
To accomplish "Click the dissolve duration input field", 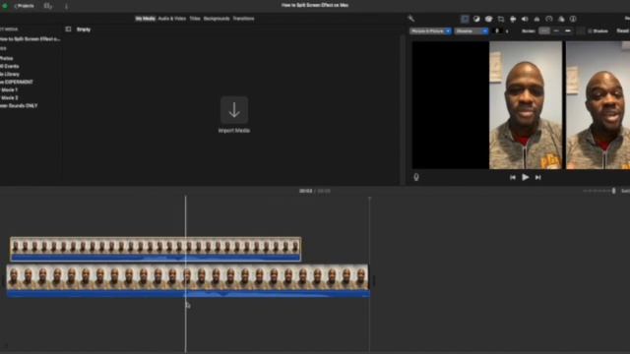I will [497, 30].
